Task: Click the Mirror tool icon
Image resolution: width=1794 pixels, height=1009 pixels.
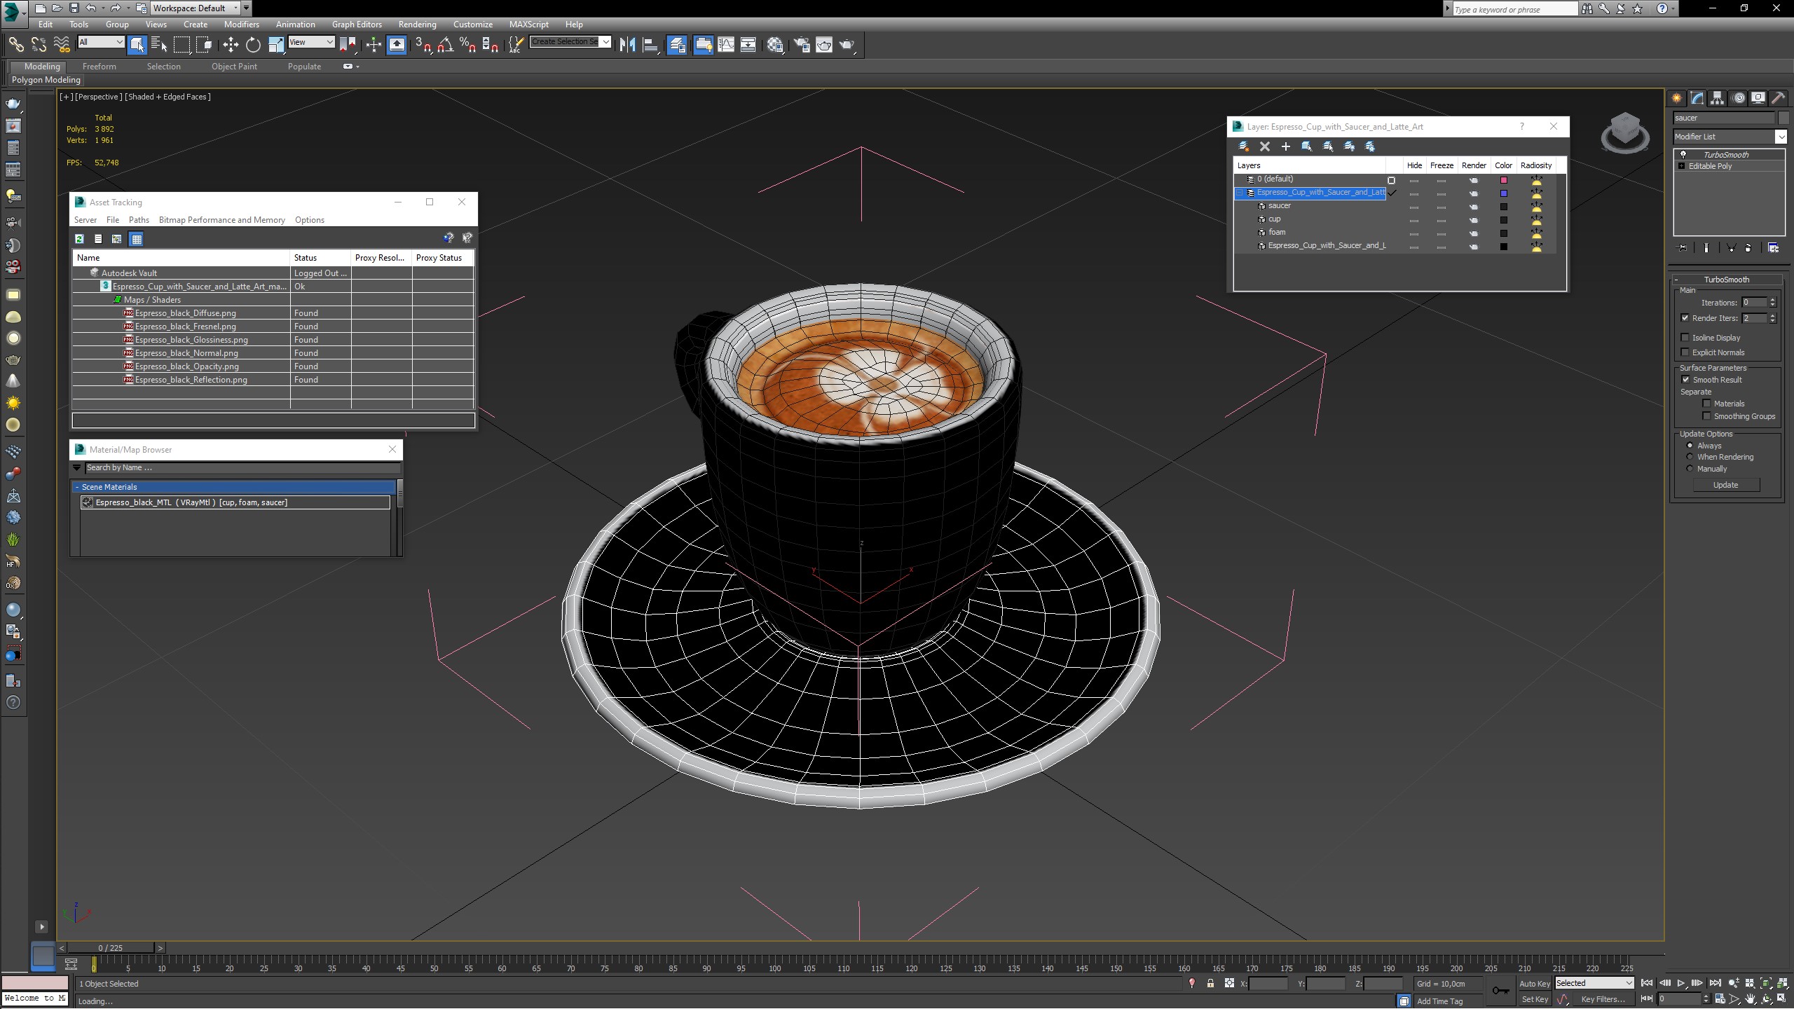Action: [x=627, y=45]
